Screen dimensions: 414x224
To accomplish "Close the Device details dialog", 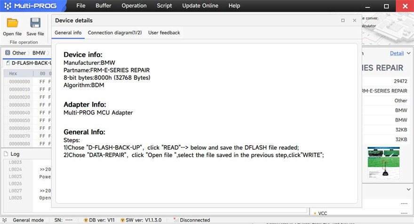I will click(355, 20).
